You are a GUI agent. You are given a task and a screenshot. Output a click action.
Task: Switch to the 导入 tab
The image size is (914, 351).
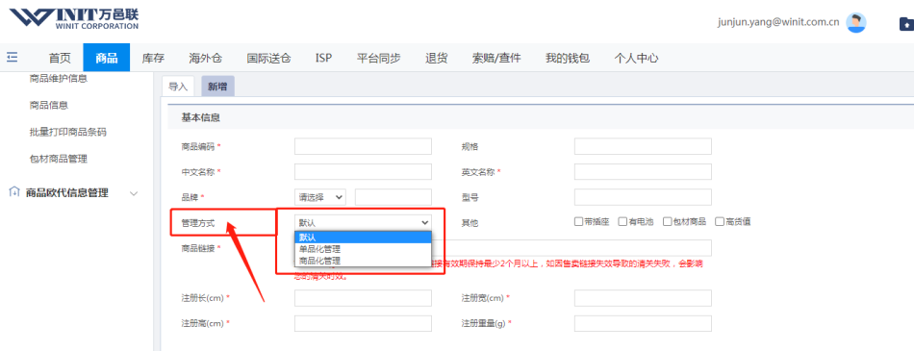pyautogui.click(x=178, y=87)
